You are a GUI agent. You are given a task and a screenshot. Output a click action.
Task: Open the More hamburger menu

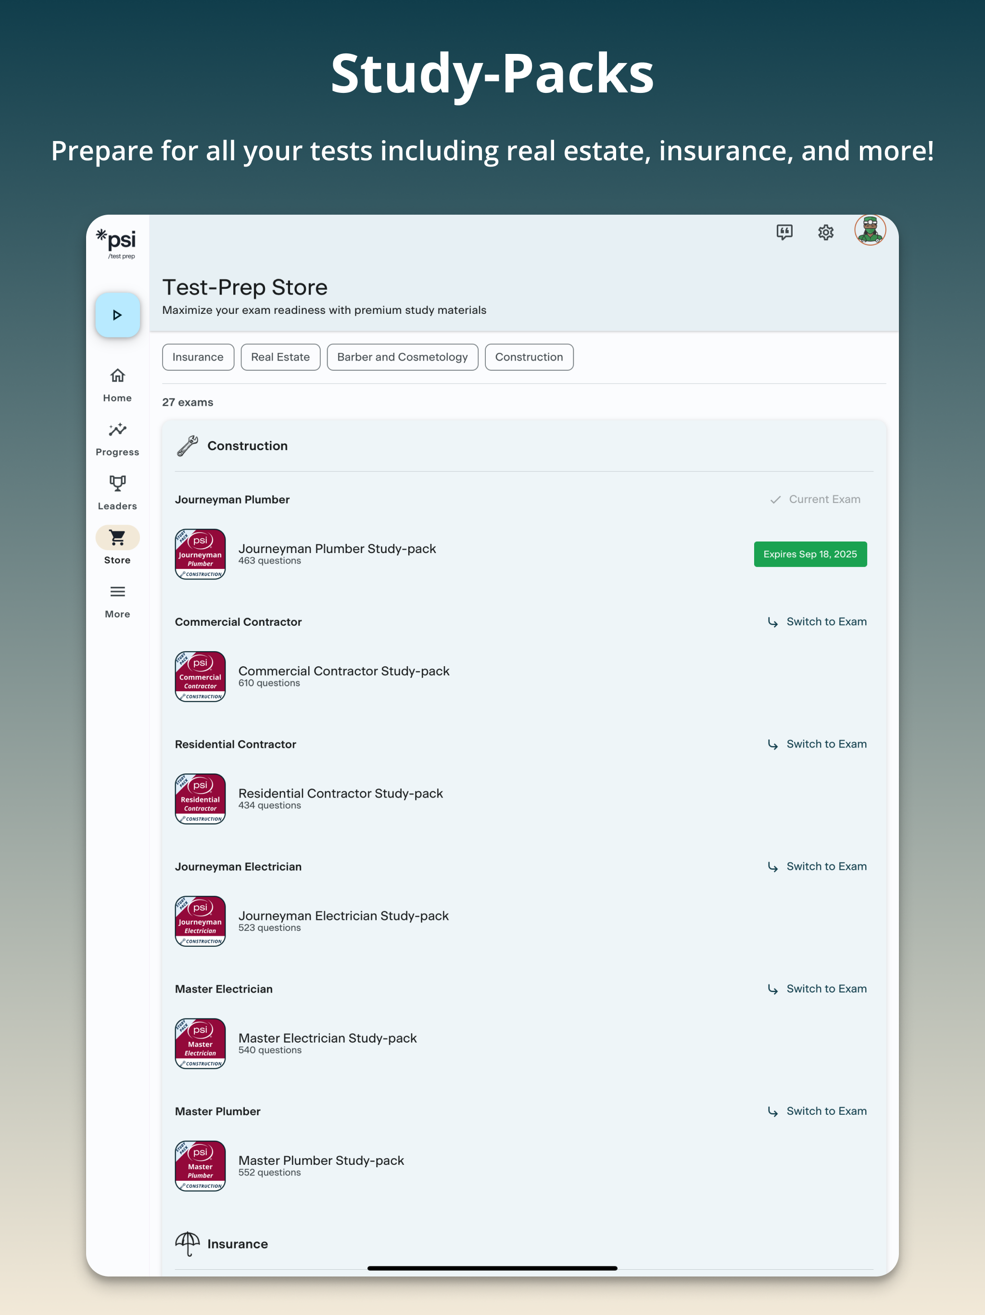(118, 602)
